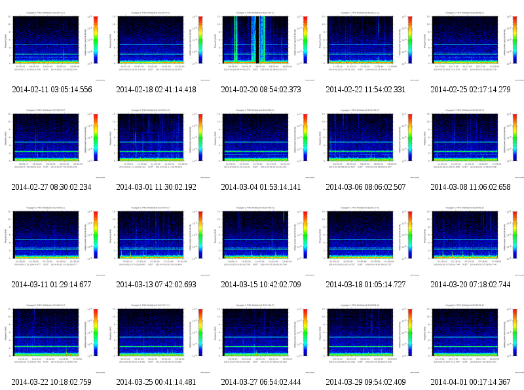
Task: Click the caption text "2014-03-25 00:41:14.481"
Action: 156,382
